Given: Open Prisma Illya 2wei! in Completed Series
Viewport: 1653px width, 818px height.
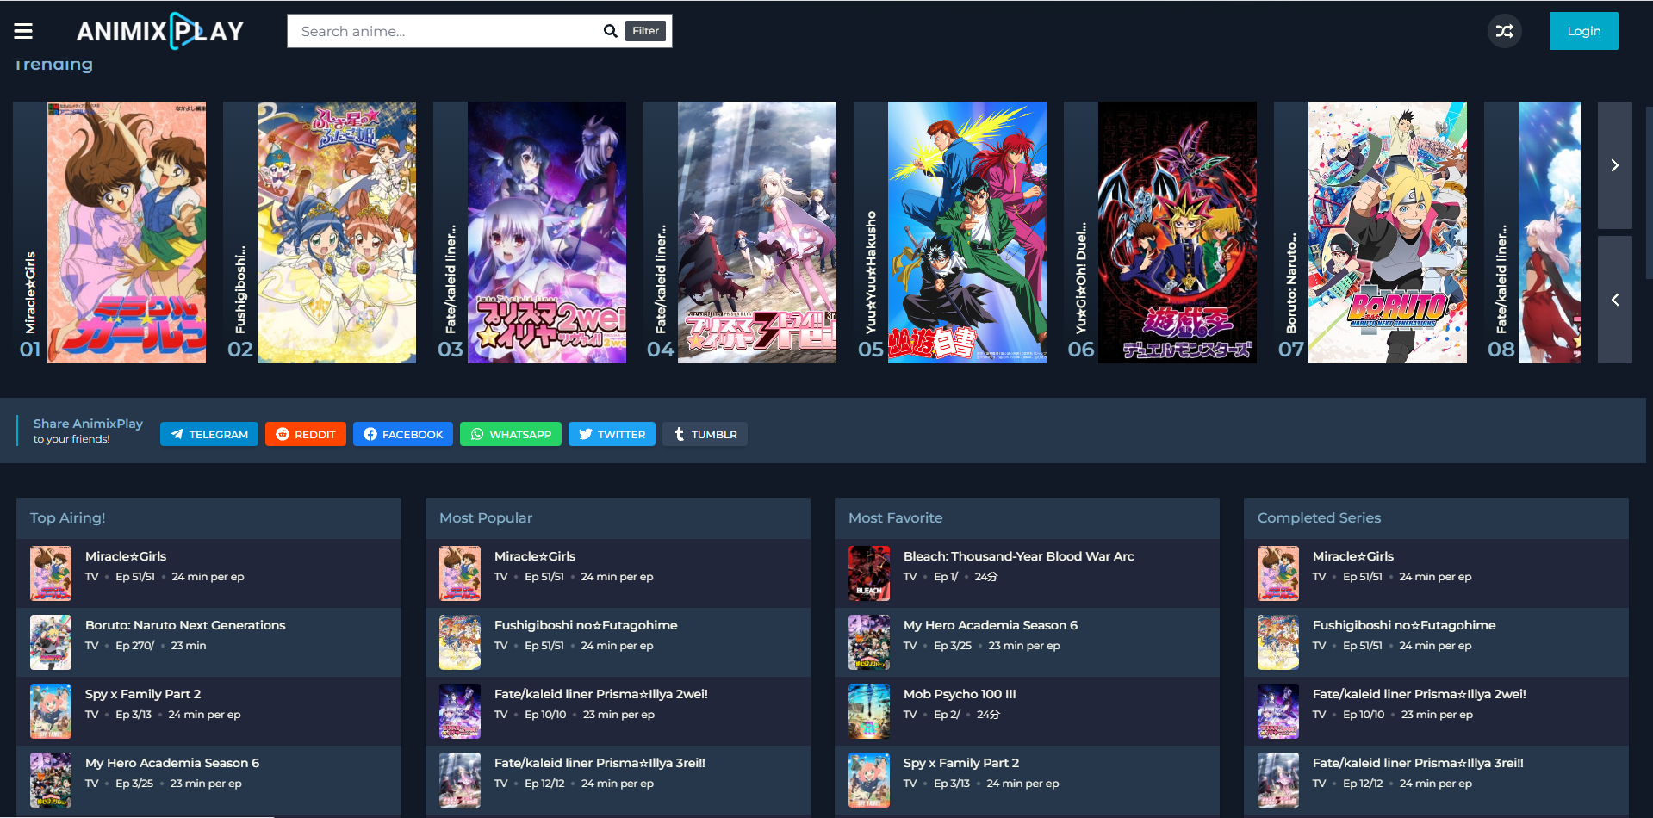Looking at the screenshot, I should pos(1420,694).
